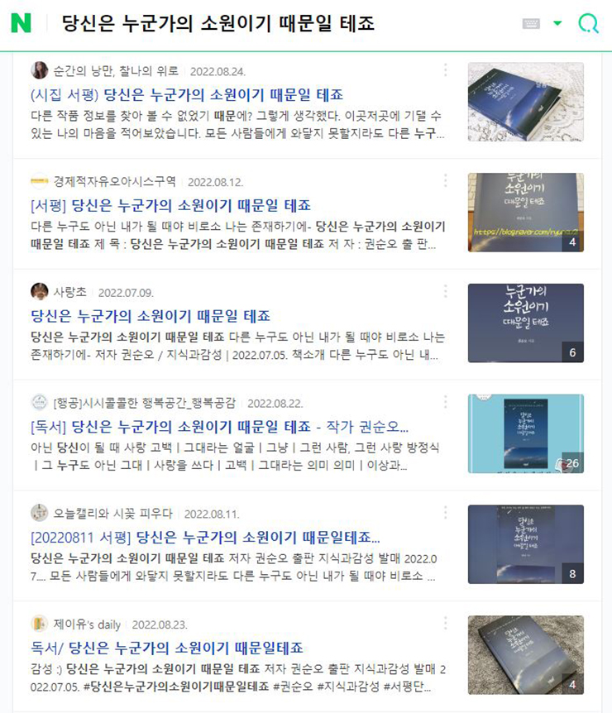Image resolution: width=612 pixels, height=713 pixels.
Task: Open the virtual keyboard icon
Action: tap(531, 23)
